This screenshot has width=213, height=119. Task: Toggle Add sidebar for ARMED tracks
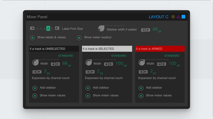click(x=141, y=88)
